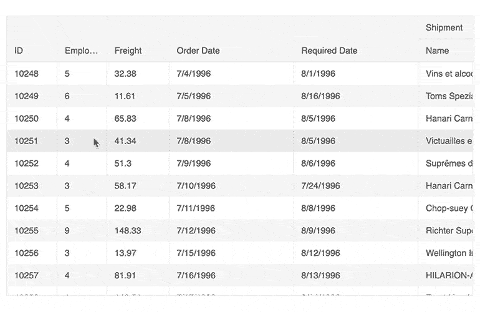Sort by the Freight column header
The height and width of the screenshot is (312, 480).
coord(128,51)
